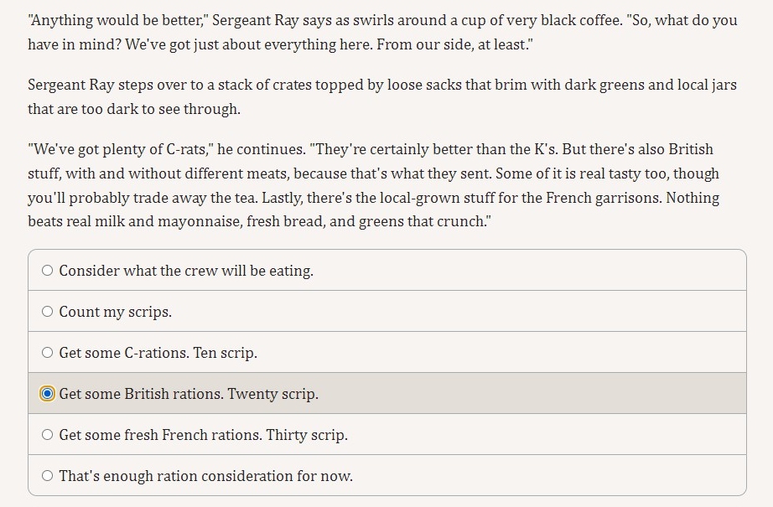
Task: Click the "Get some C-rations. Ten scrip." label
Action: pos(158,353)
